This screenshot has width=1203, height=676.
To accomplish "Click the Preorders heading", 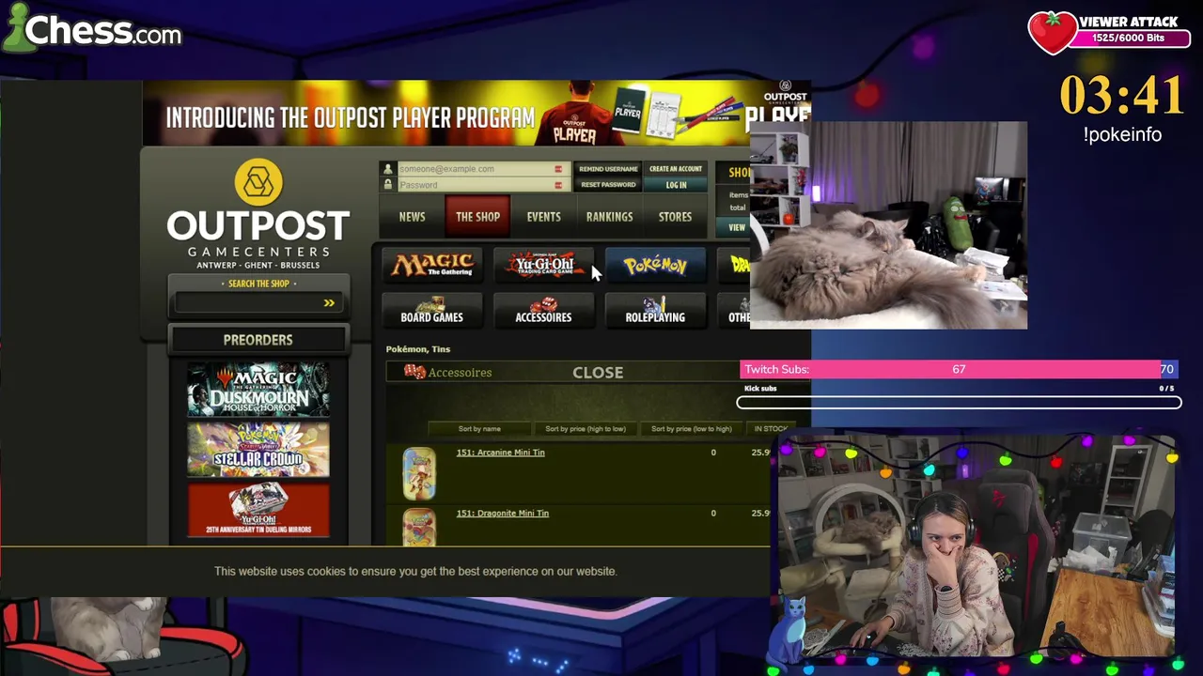I will pyautogui.click(x=258, y=340).
